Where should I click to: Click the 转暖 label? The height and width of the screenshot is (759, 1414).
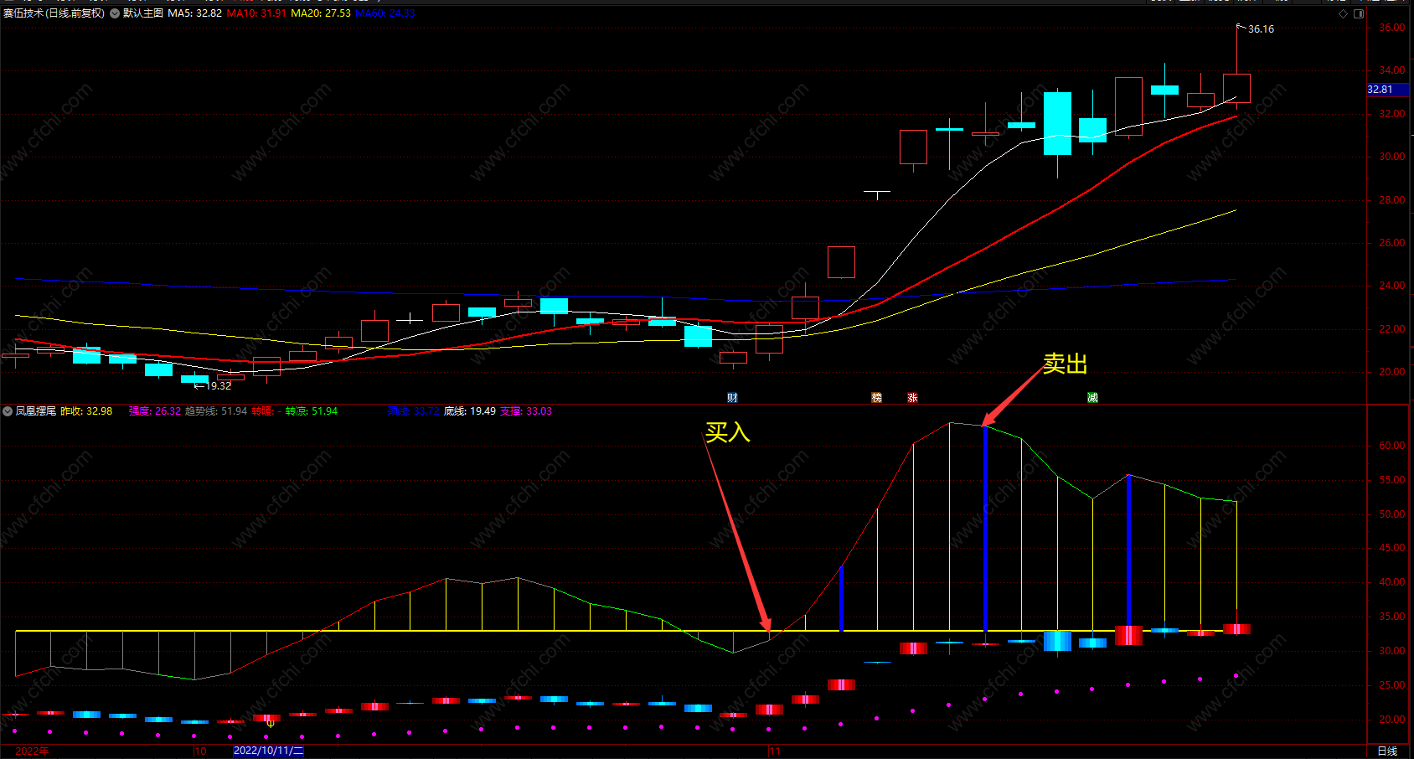pyautogui.click(x=262, y=411)
